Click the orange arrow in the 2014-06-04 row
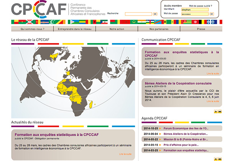 [160, 134]
